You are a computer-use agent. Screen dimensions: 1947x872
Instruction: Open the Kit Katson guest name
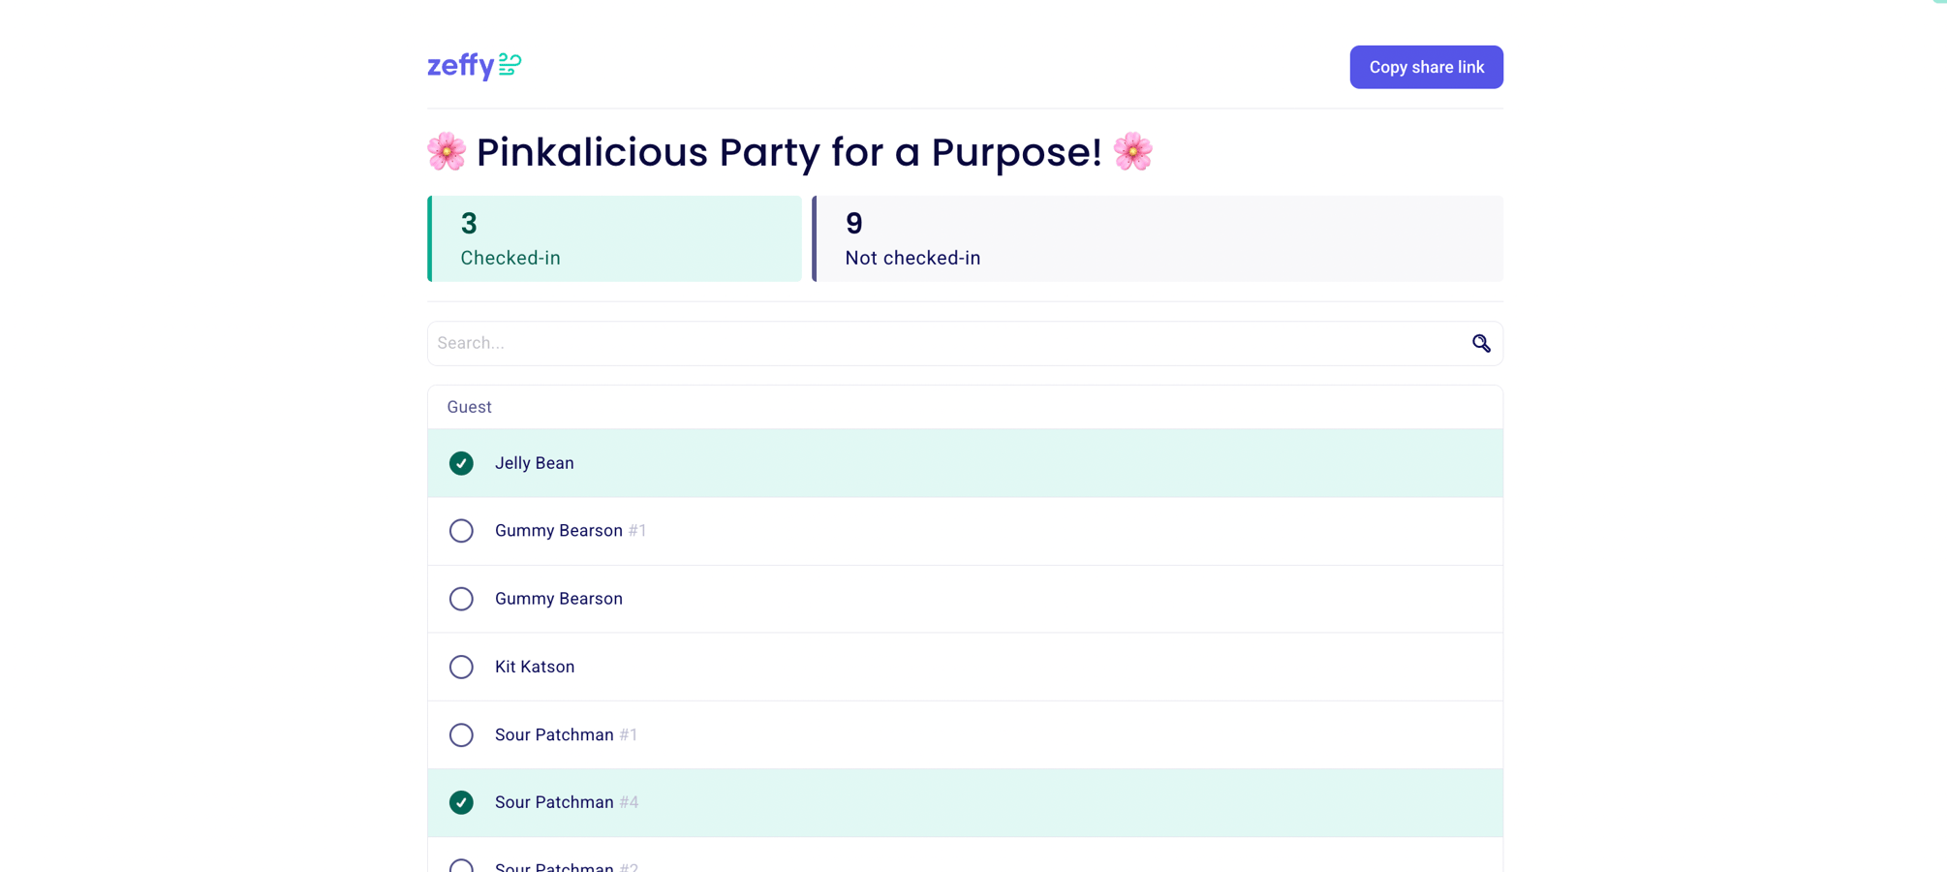point(534,667)
